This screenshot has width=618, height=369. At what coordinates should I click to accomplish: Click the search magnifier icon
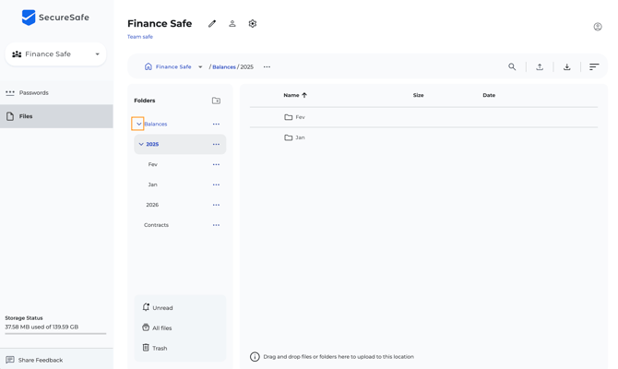[512, 66]
